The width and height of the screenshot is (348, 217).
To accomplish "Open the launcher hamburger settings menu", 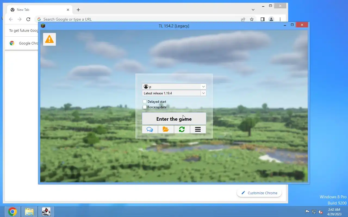I will (x=198, y=129).
